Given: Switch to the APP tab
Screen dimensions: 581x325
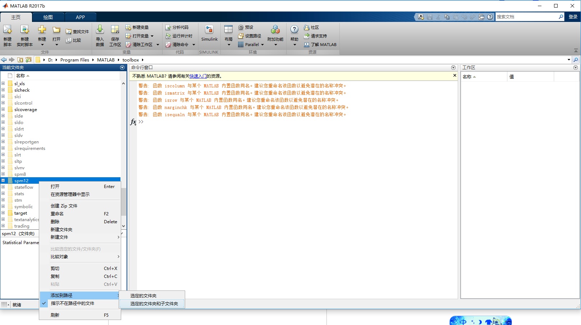Looking at the screenshot, I should pyautogui.click(x=81, y=17).
